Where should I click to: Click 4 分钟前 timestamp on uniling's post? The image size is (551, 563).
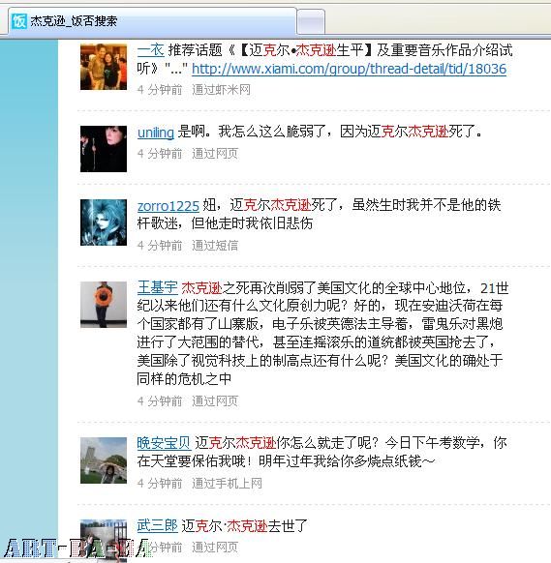pos(160,154)
